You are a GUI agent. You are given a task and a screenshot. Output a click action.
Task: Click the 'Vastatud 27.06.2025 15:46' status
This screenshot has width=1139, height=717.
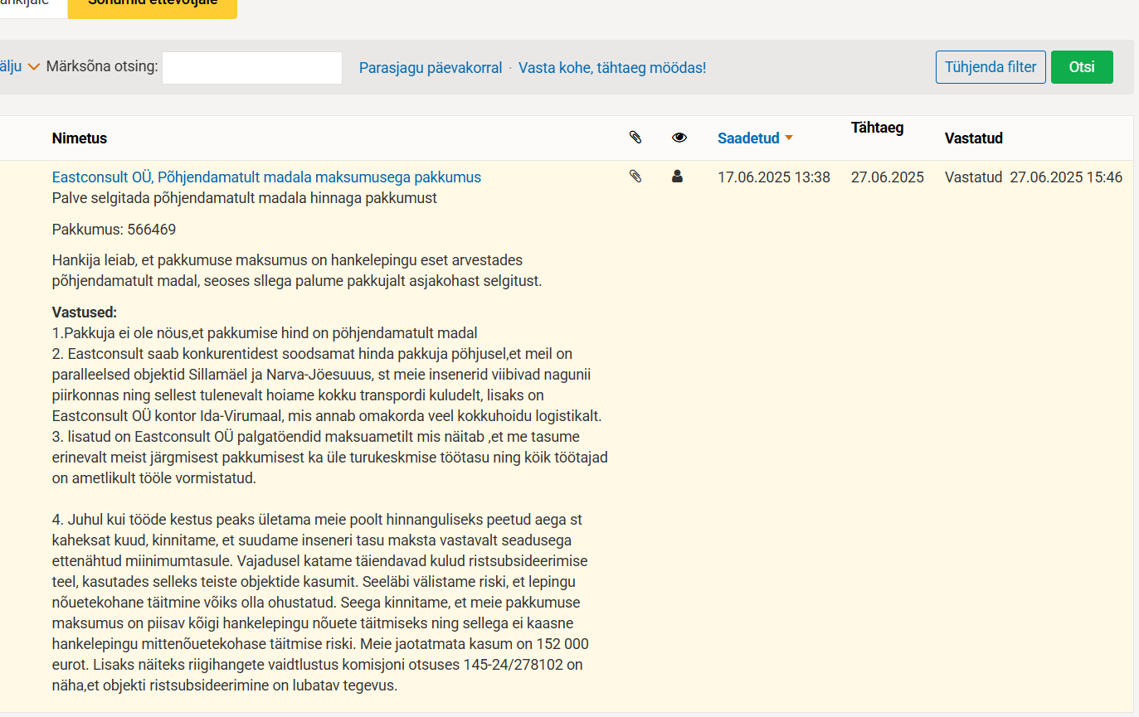pos(1034,177)
